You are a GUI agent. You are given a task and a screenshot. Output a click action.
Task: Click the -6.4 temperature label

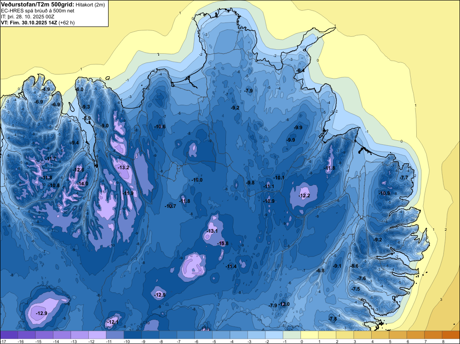(300, 71)
